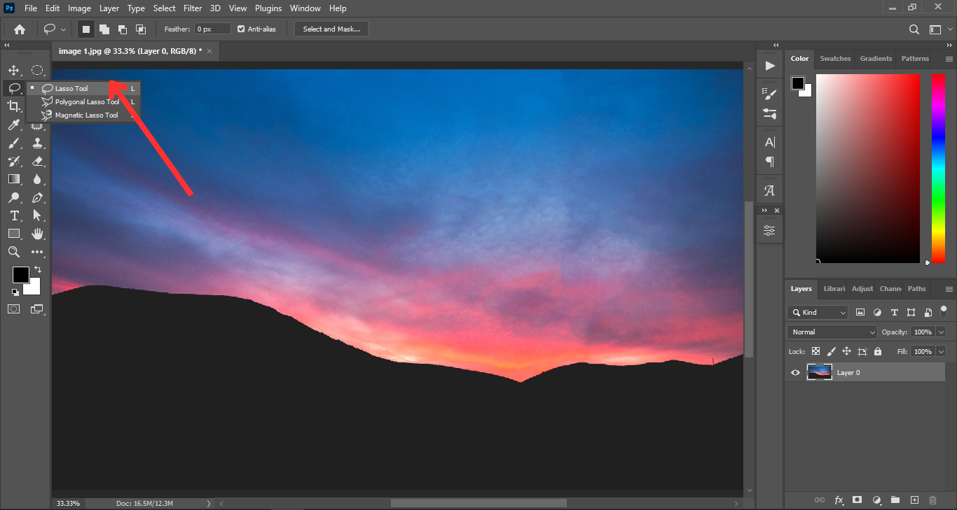Collapse the right panels with double-arrow
The height and width of the screenshot is (510, 957).
pos(950,44)
